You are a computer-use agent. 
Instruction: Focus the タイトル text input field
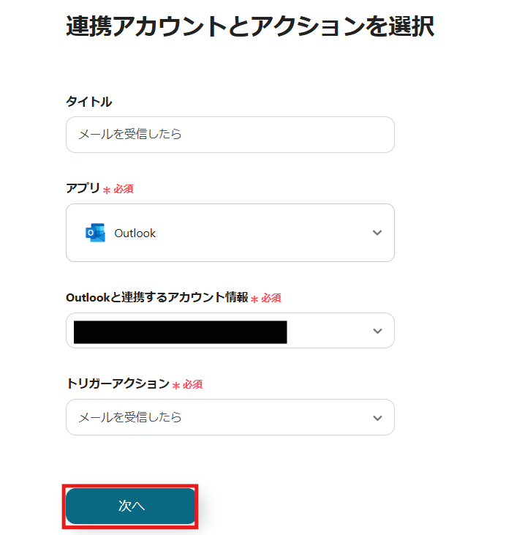pos(230,135)
